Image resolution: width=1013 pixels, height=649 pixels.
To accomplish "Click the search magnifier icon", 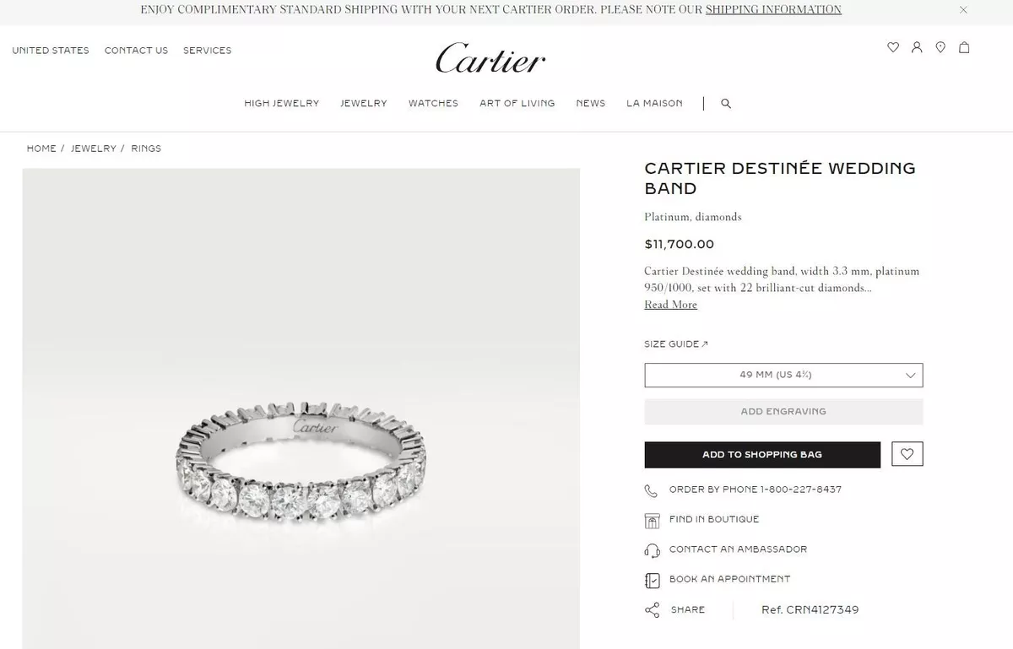I will (726, 104).
